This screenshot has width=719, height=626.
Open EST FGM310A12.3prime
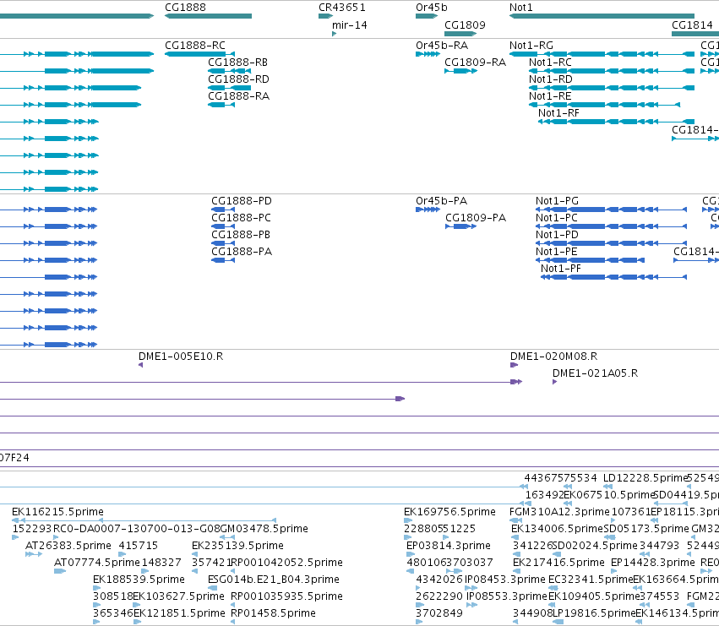559,512
